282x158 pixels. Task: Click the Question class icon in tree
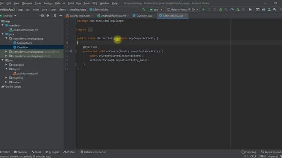[x=15, y=47]
